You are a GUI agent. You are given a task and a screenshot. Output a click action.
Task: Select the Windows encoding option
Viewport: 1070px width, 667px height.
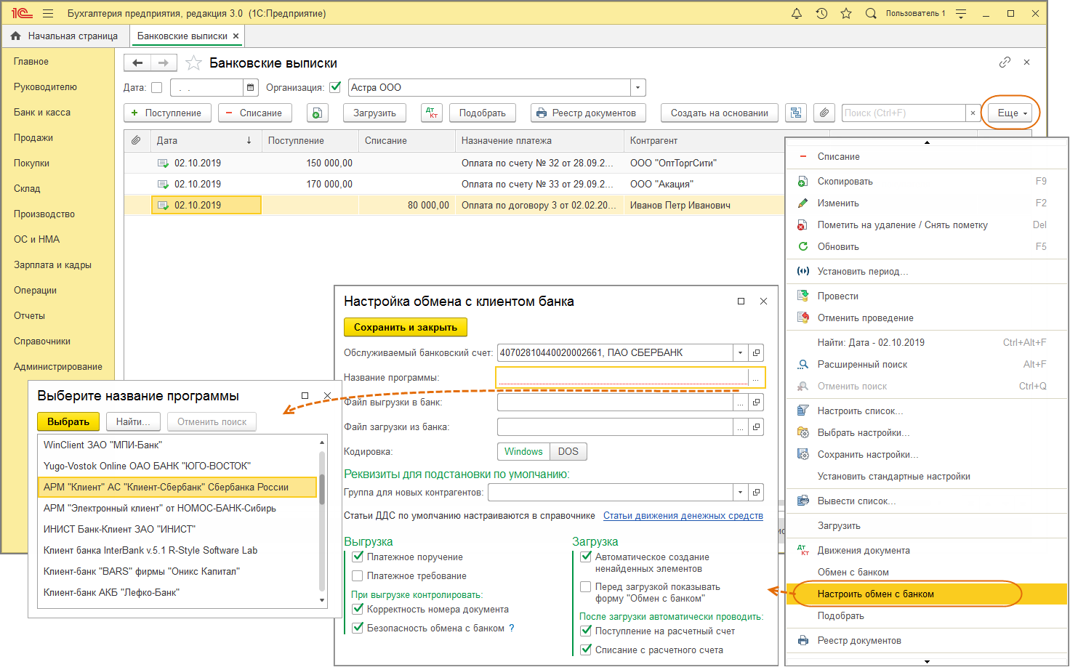523,451
